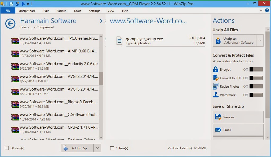The width and height of the screenshot is (271, 157).
Task: Click the 158 MB AVG.IS archive icon
Action: 15,79
